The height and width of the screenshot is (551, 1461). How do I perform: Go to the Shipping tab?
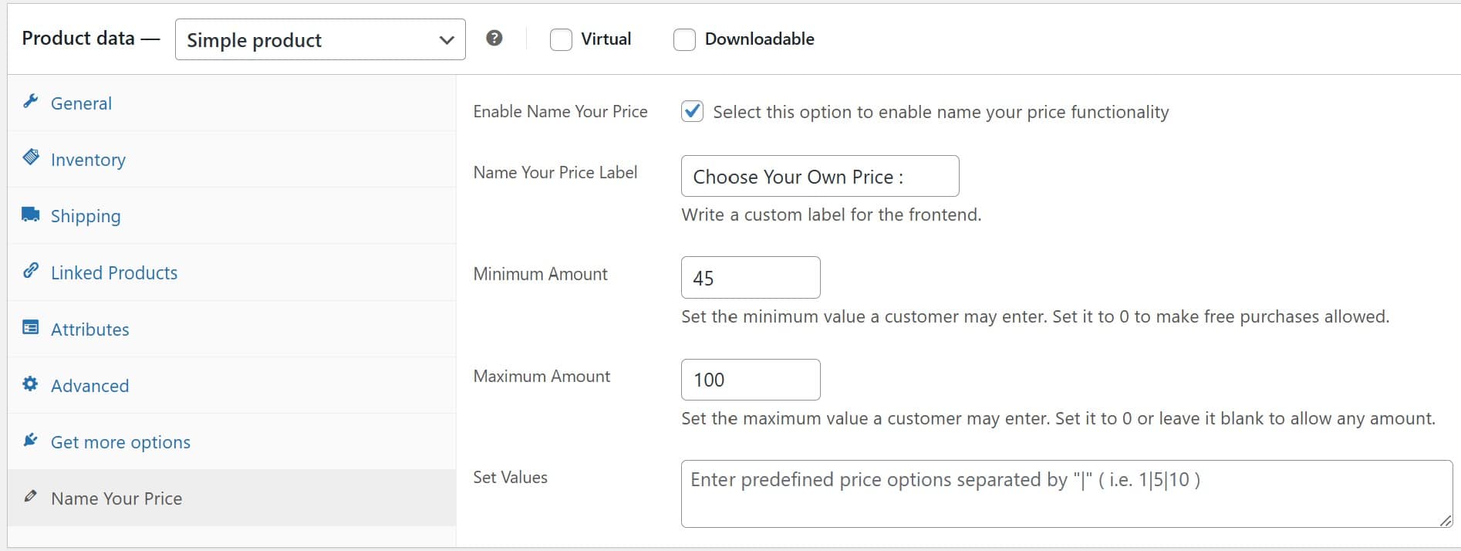click(231, 215)
